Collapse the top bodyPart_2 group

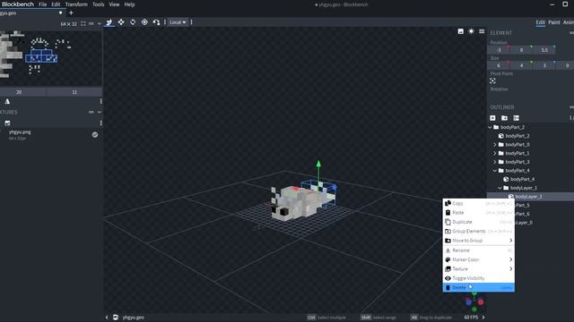[490, 127]
